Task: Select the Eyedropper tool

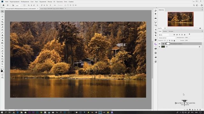Action: click(2, 27)
